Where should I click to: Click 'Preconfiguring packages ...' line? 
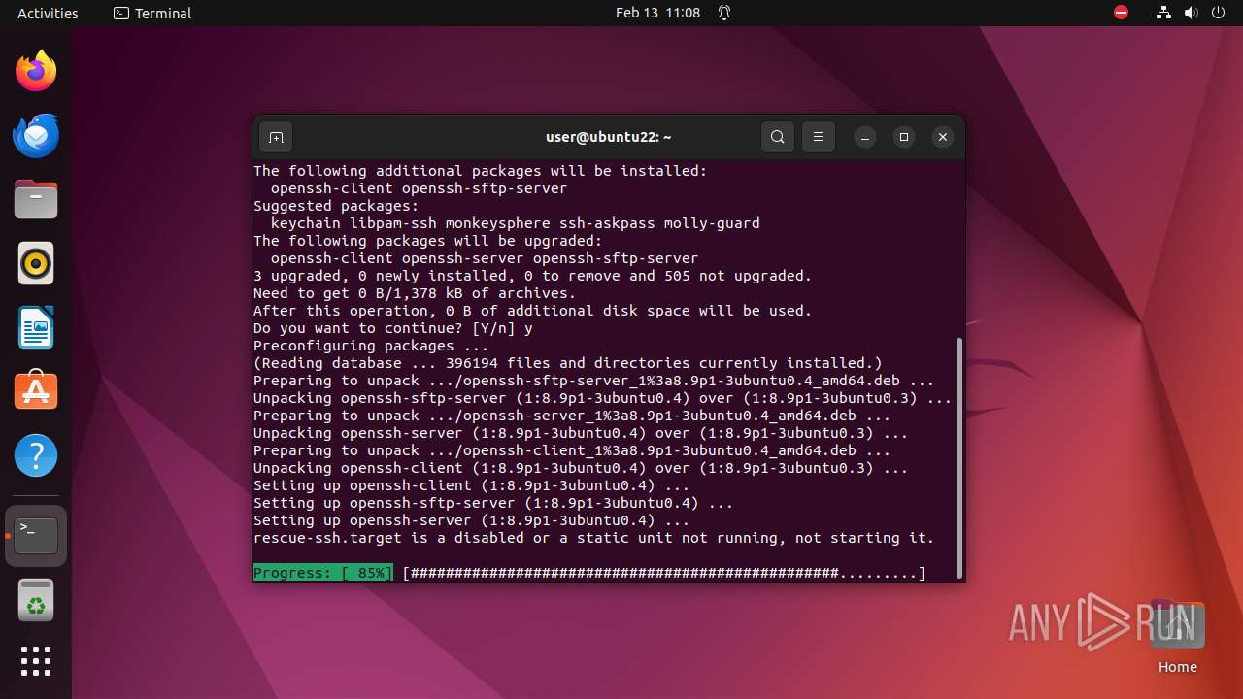coord(371,346)
